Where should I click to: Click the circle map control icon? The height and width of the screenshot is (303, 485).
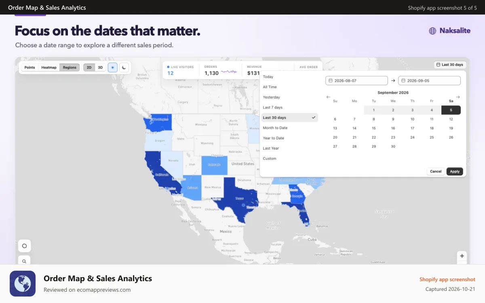24,246
